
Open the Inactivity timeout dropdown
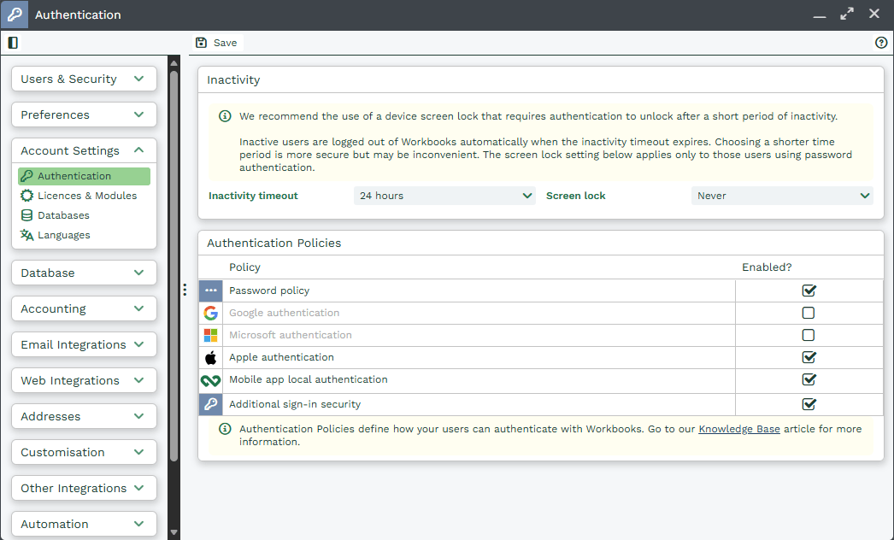point(444,197)
